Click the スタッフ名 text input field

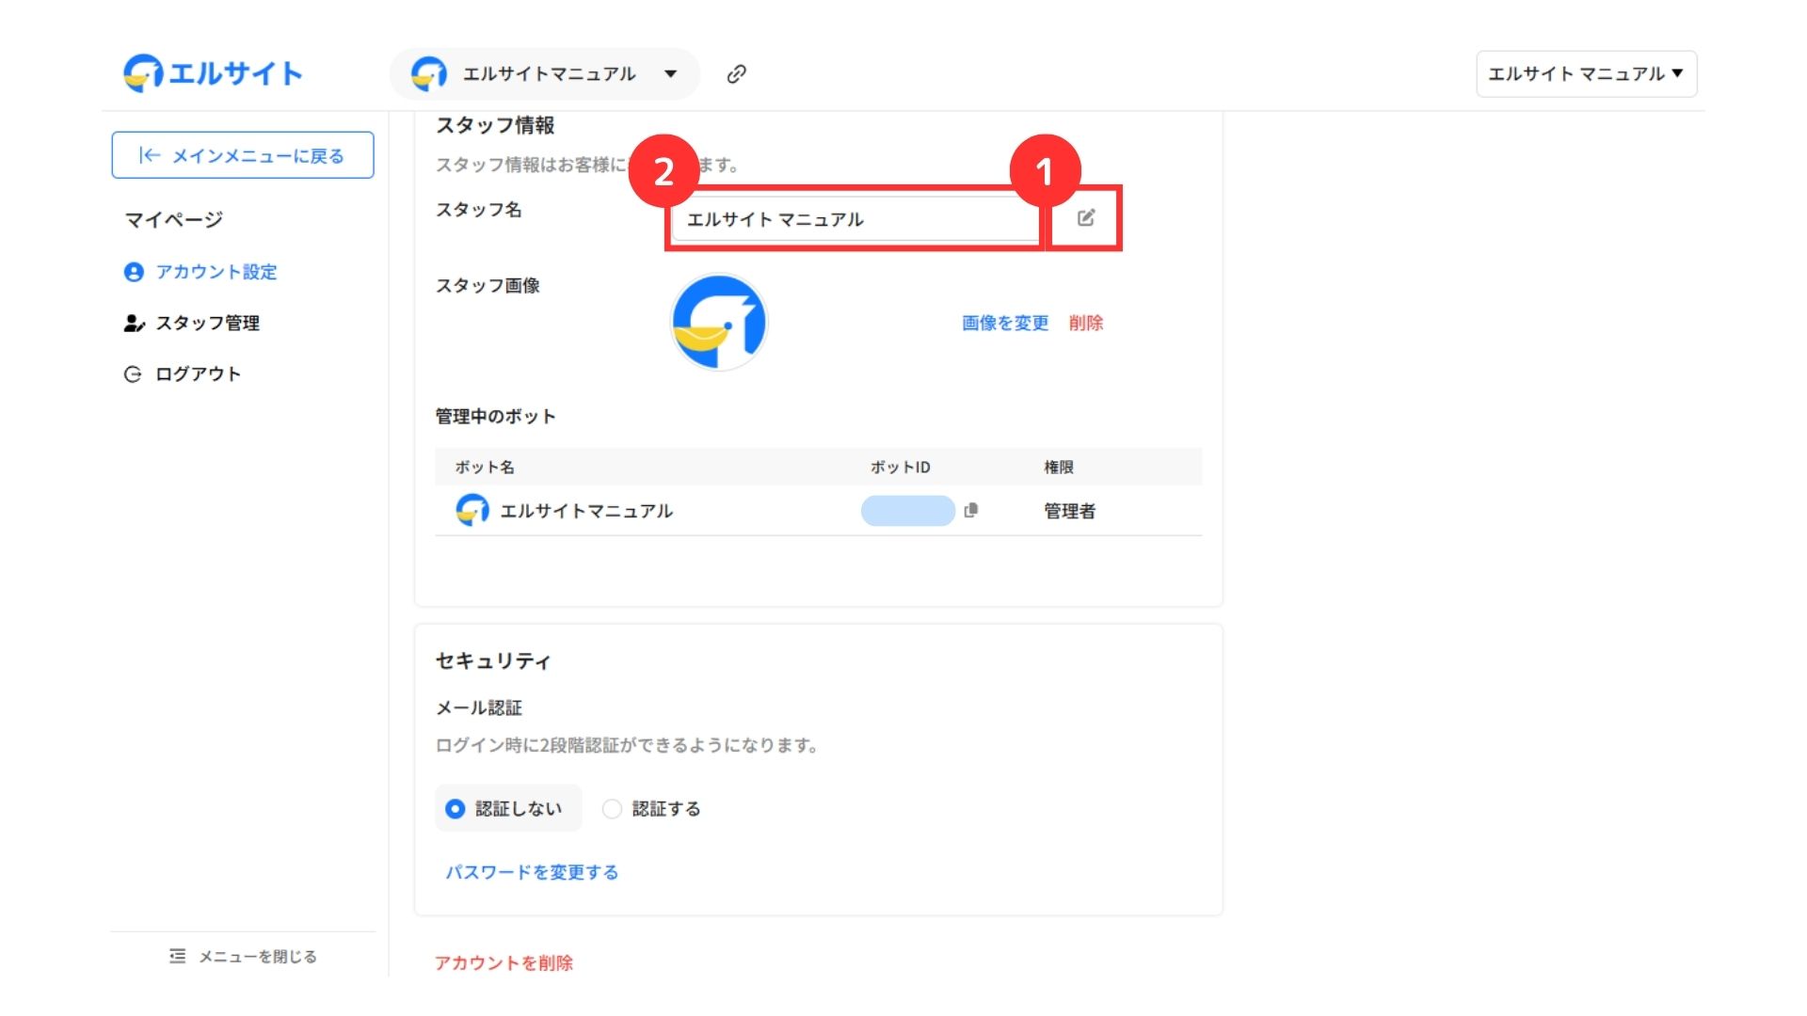852,219
